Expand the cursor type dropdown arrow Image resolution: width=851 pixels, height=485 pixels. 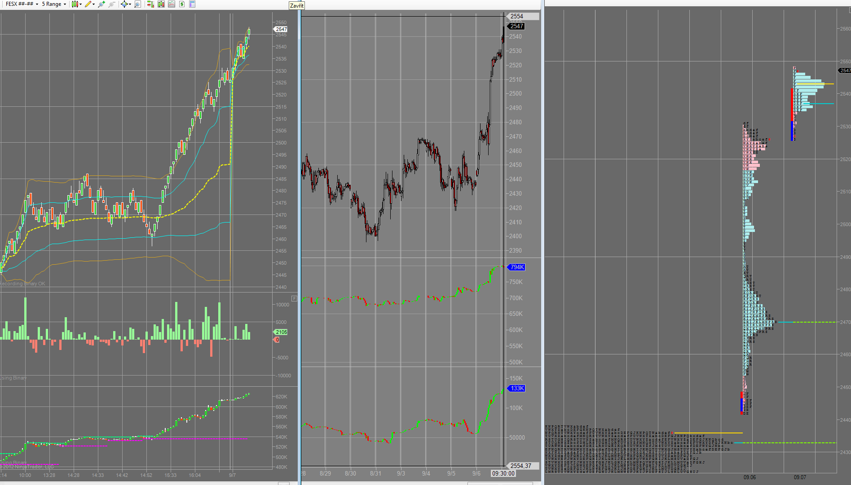point(130,4)
